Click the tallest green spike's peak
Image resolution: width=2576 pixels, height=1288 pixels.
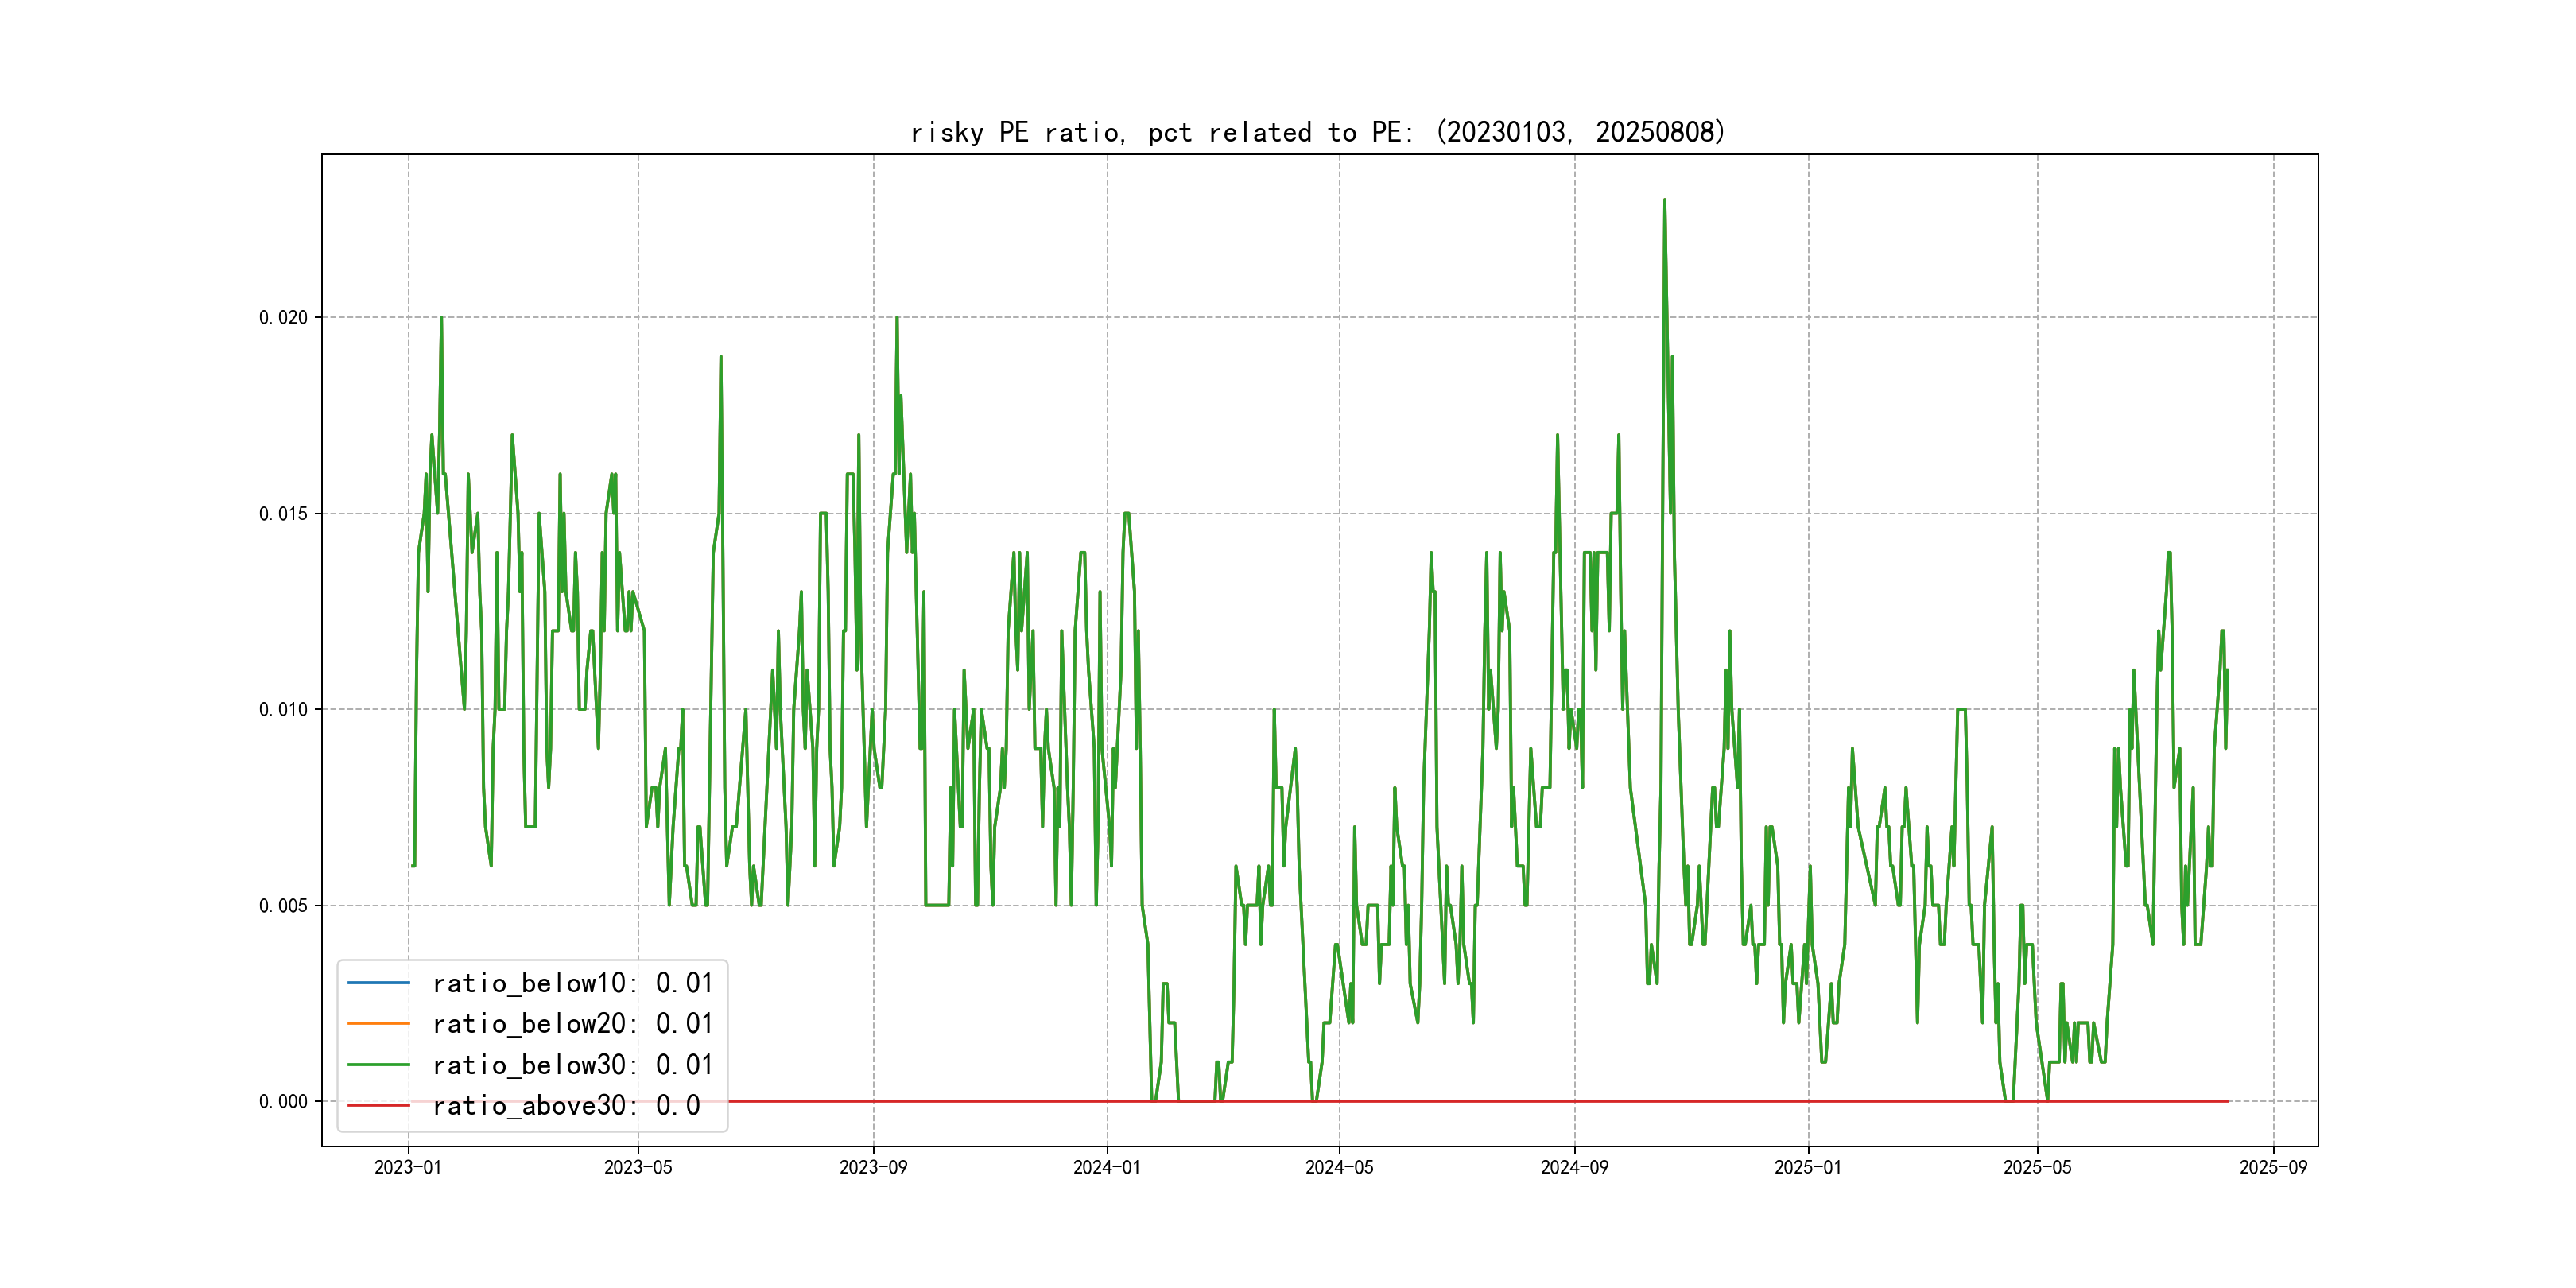click(1664, 200)
